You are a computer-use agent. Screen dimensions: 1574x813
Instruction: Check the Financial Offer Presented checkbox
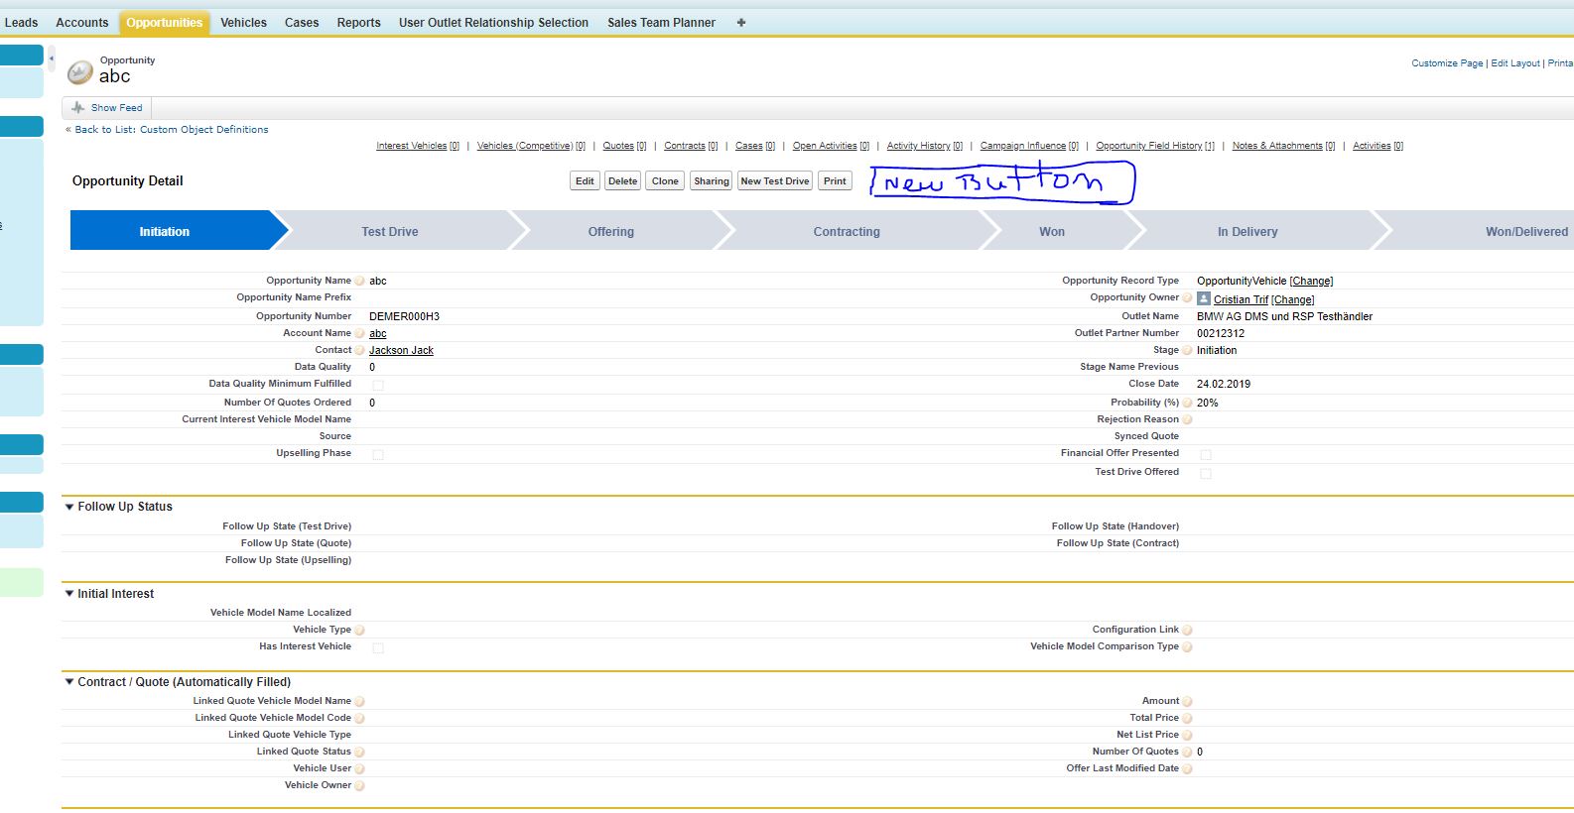point(1206,455)
